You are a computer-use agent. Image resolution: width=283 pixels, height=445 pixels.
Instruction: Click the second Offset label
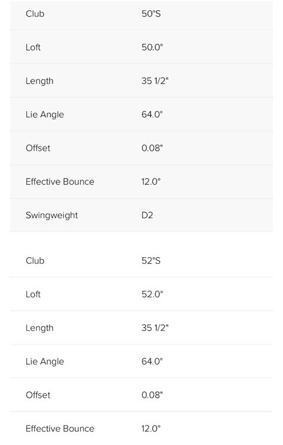[38, 395]
